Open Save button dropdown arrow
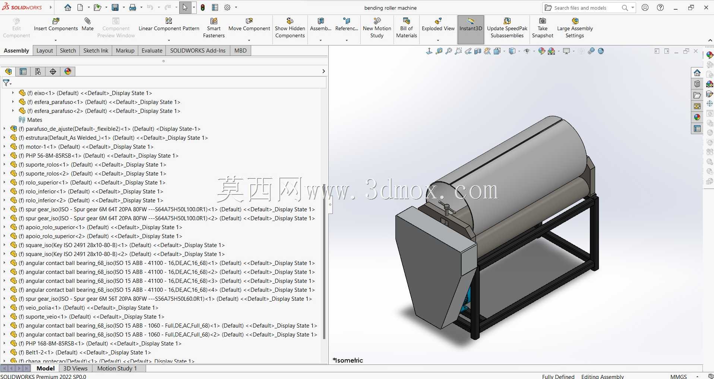714x379 pixels. [x=123, y=7]
